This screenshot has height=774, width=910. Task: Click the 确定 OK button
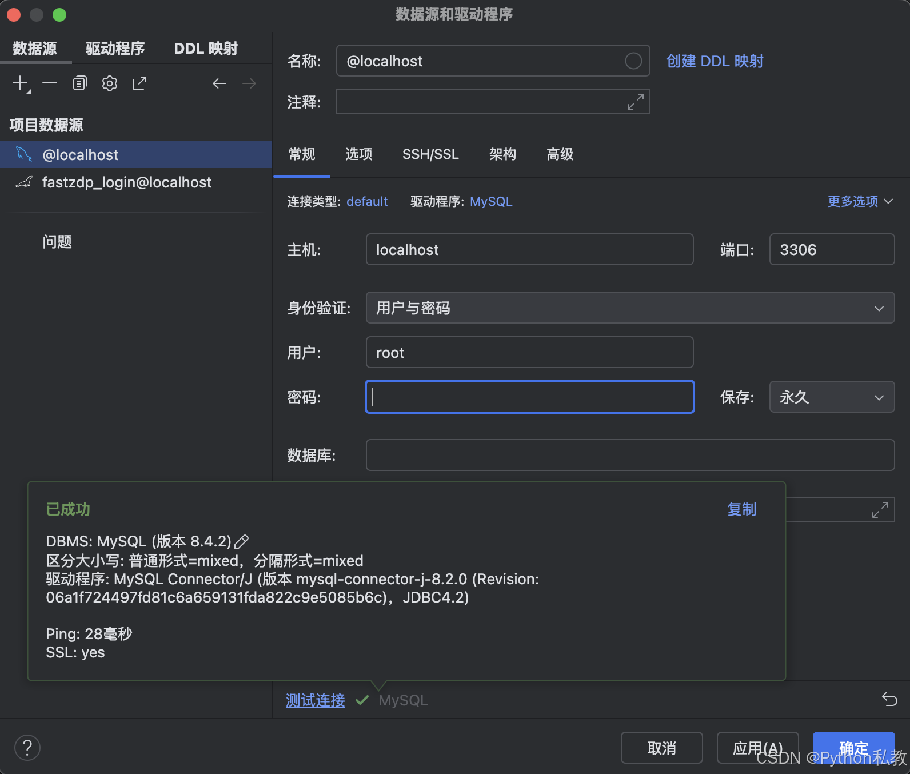(x=853, y=748)
